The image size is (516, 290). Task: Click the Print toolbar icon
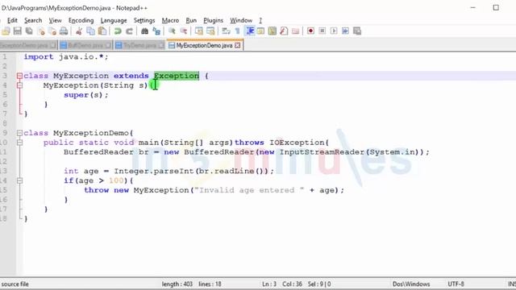pos(64,31)
